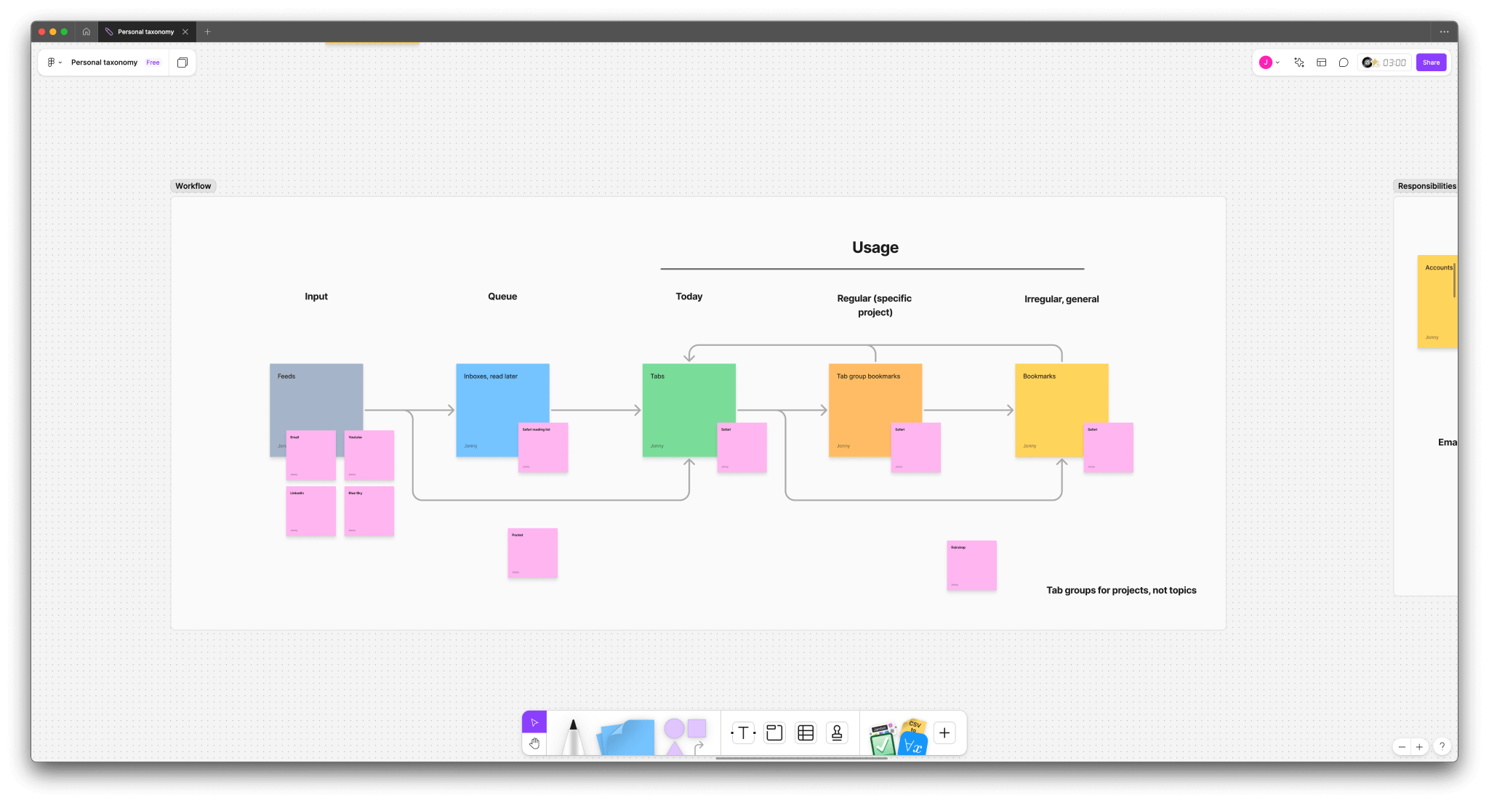Expand more tools with the plus button
This screenshot has height=803, width=1489.
[x=944, y=733]
